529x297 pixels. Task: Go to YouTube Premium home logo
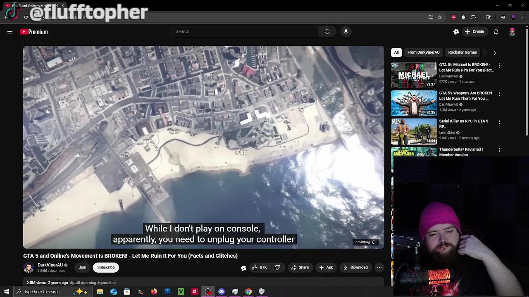pos(34,32)
